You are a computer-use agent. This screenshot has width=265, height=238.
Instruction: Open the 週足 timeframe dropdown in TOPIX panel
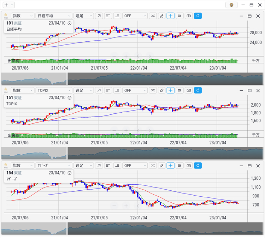[x=84, y=90]
